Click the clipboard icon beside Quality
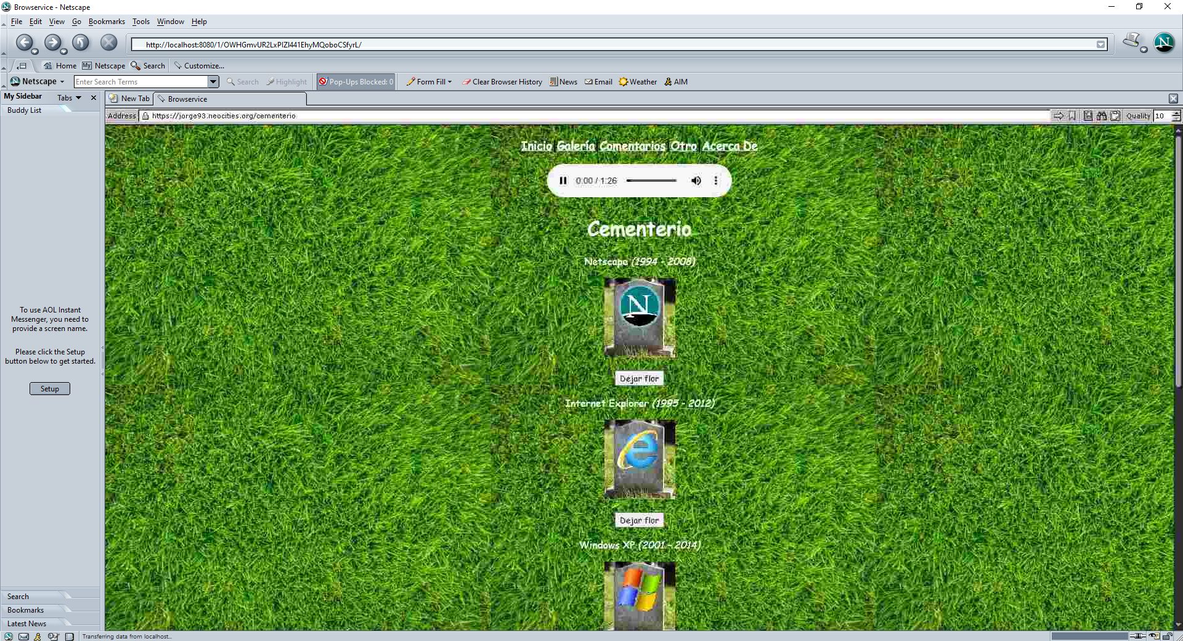1183x641 pixels. [1115, 116]
